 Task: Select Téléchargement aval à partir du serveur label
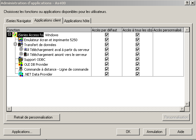[x=59, y=50]
